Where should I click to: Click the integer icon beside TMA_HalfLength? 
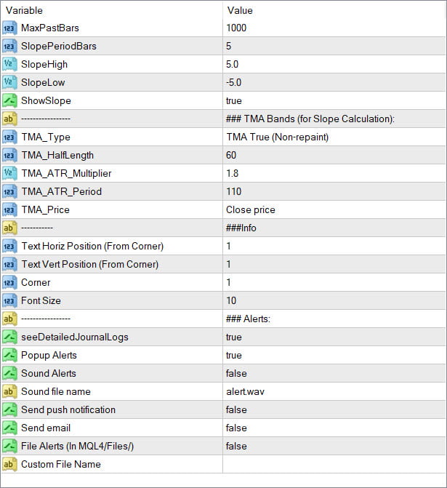pos(9,156)
